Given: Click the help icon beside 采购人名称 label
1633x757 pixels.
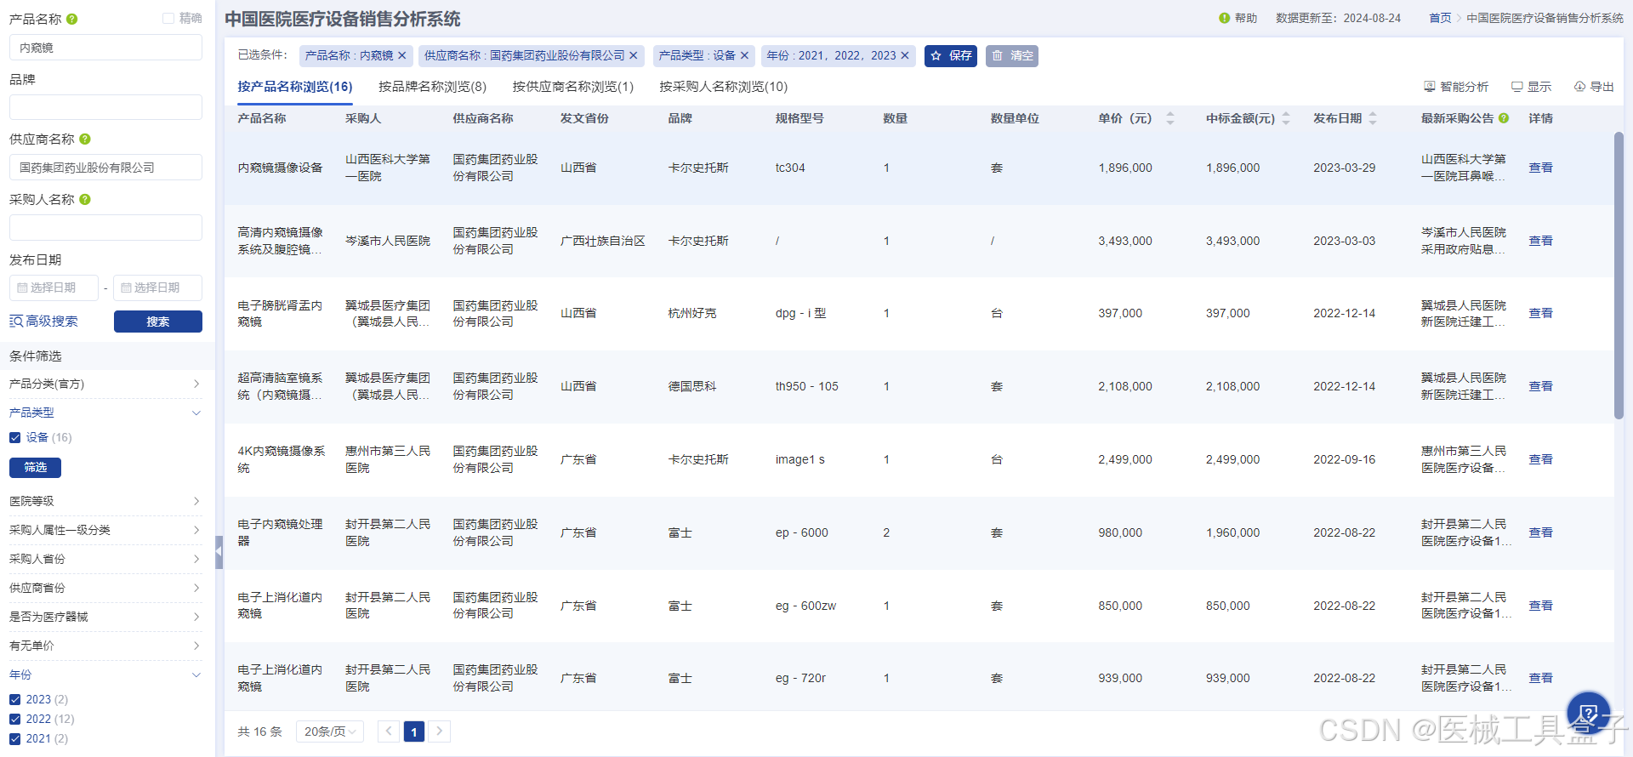Looking at the screenshot, I should click(x=85, y=199).
